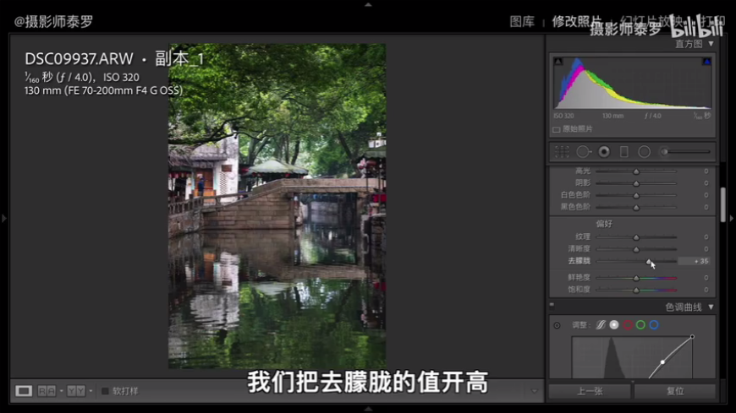Open toolbar options dropdown at right end

click(534, 391)
